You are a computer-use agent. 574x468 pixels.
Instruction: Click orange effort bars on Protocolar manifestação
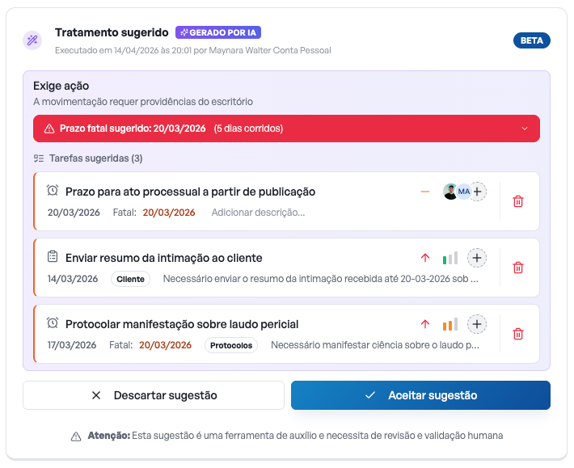point(449,325)
